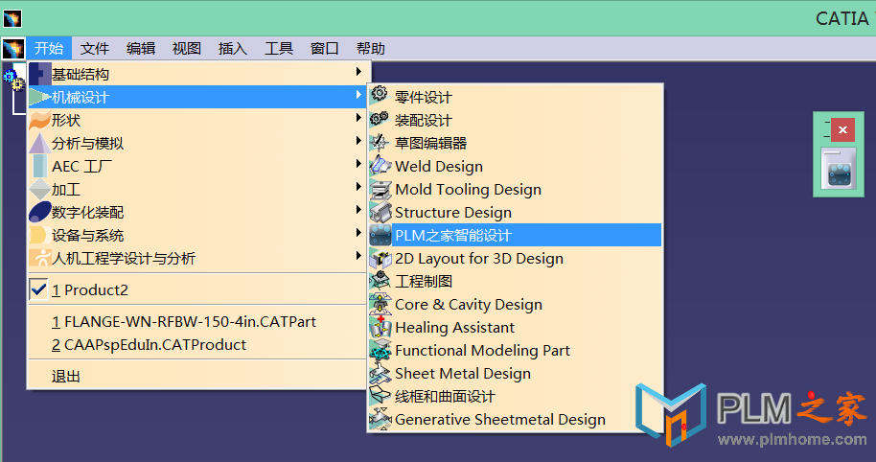
Task: Click the Sheet Metal Design icon
Action: [380, 373]
